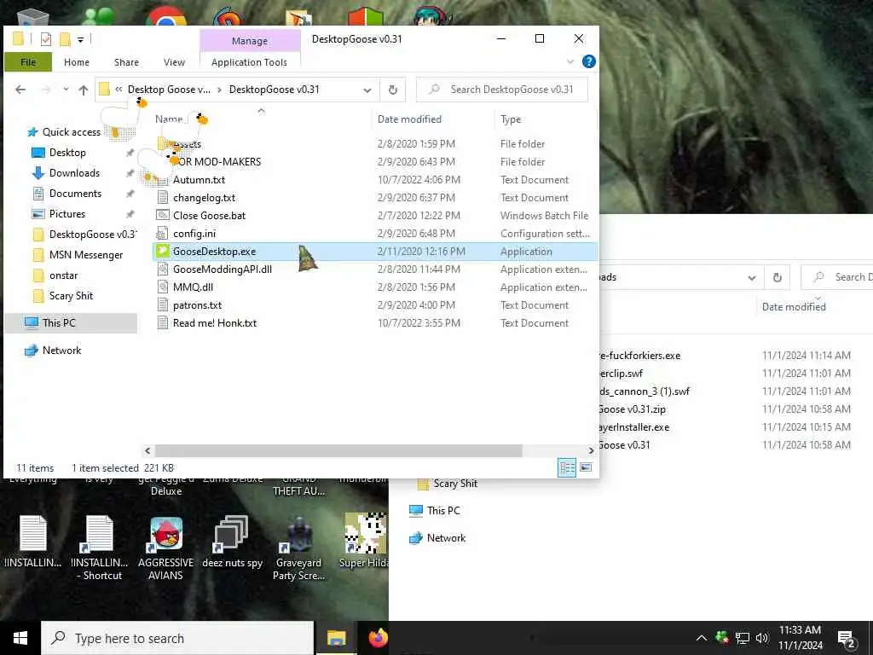The width and height of the screenshot is (873, 655).
Task: Select the patrons.txt file icon
Action: (162, 304)
